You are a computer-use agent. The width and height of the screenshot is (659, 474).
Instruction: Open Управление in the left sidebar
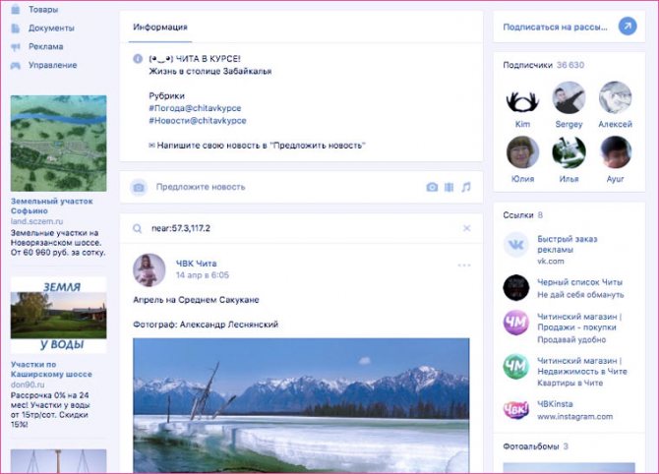(52, 65)
